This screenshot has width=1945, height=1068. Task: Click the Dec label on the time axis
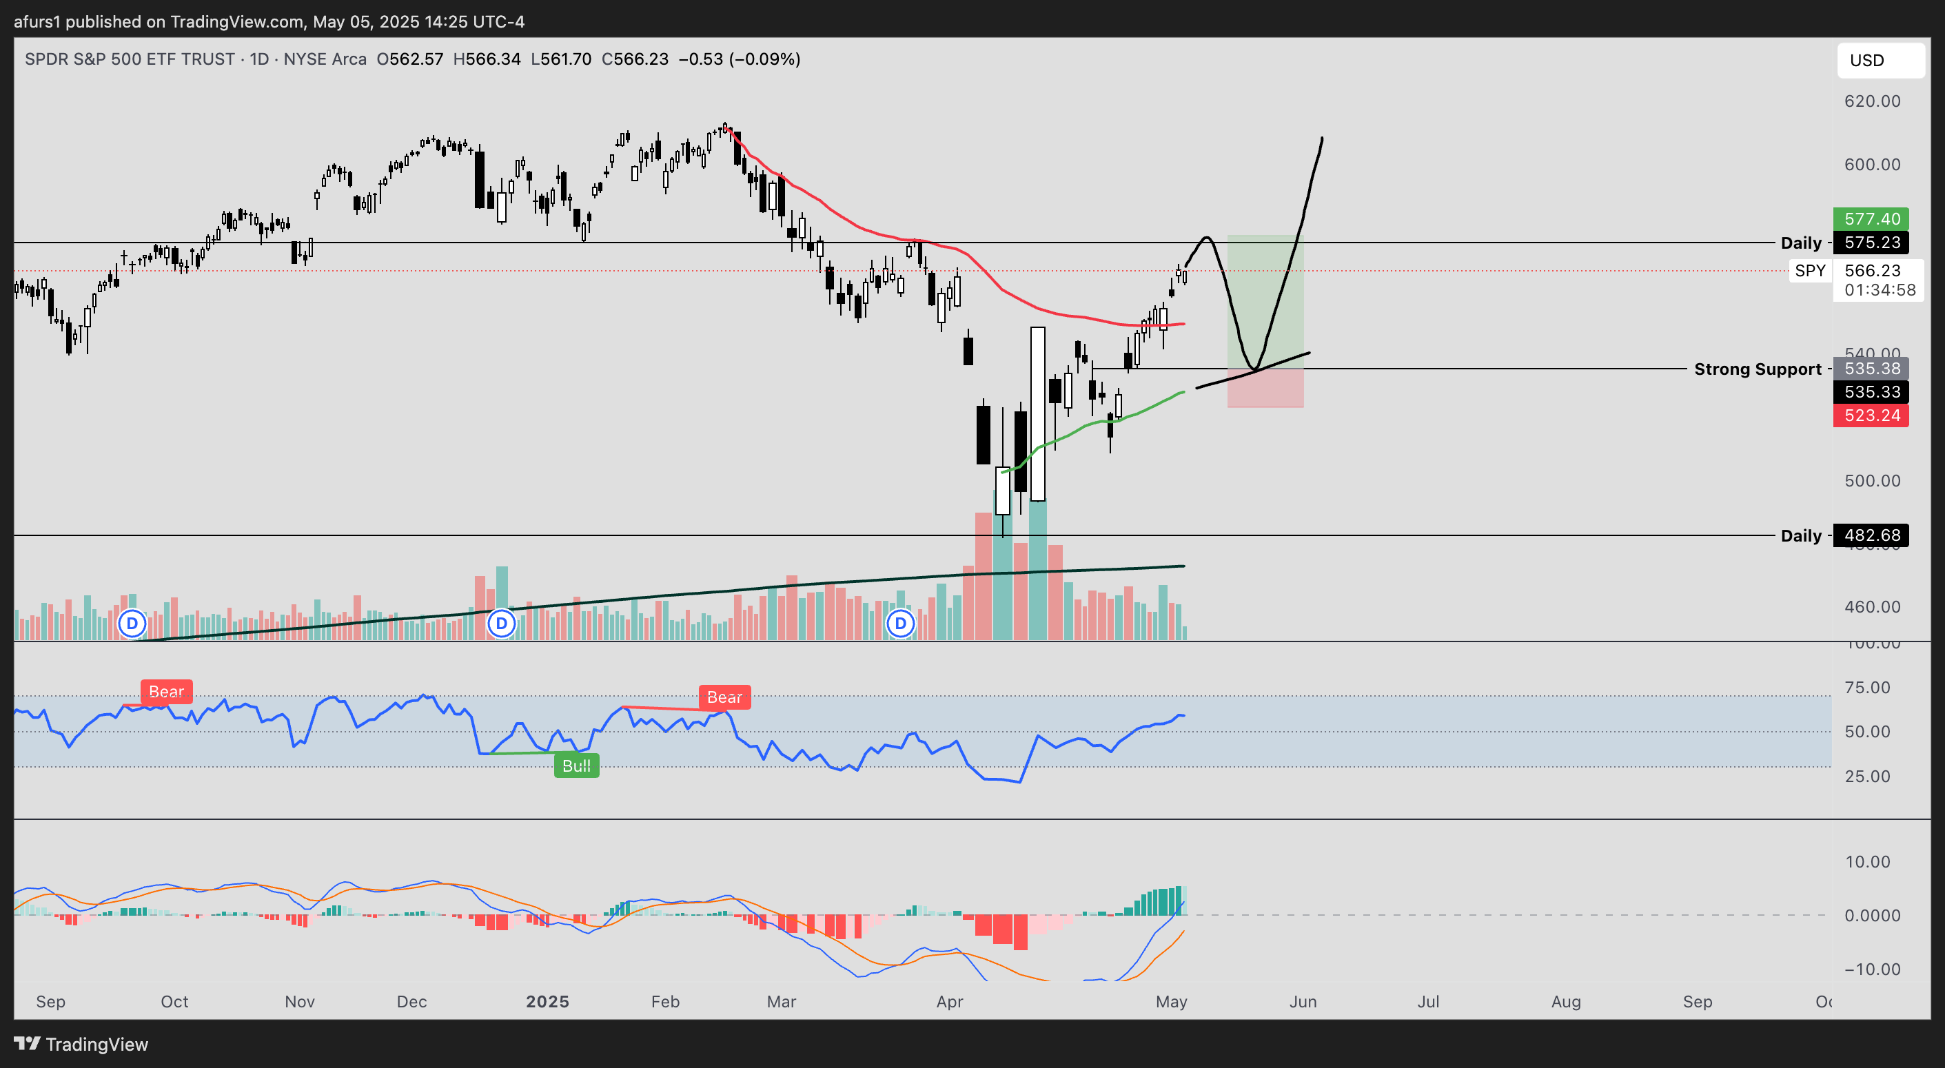(411, 1002)
